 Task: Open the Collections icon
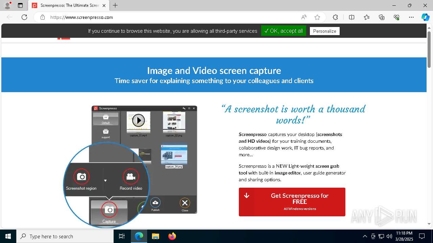pos(382,17)
